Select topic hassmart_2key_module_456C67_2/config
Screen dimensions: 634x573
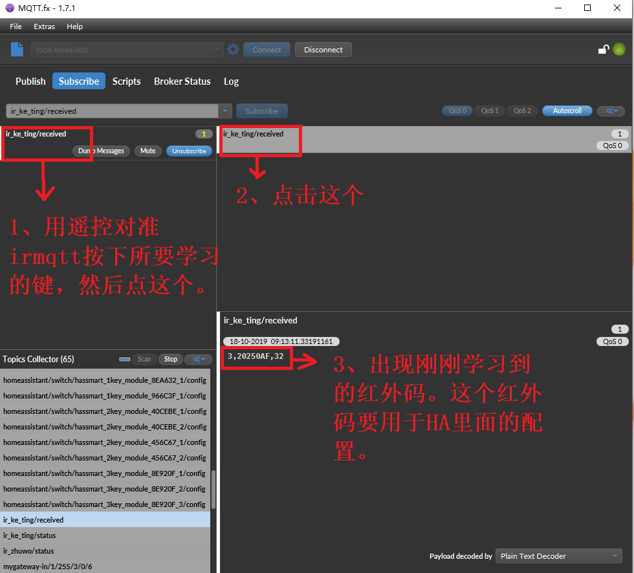[105, 458]
